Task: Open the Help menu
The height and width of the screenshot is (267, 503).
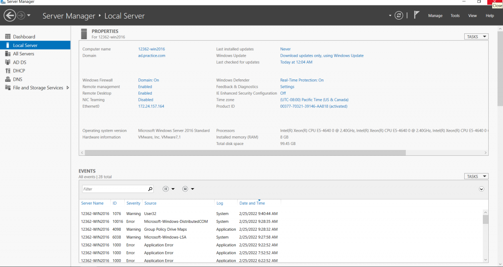Action: (x=490, y=16)
